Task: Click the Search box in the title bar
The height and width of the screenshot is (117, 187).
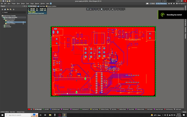Action: click(x=168, y=1)
